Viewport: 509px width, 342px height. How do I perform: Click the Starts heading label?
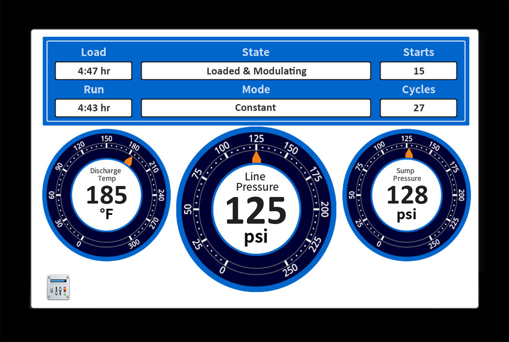419,52
